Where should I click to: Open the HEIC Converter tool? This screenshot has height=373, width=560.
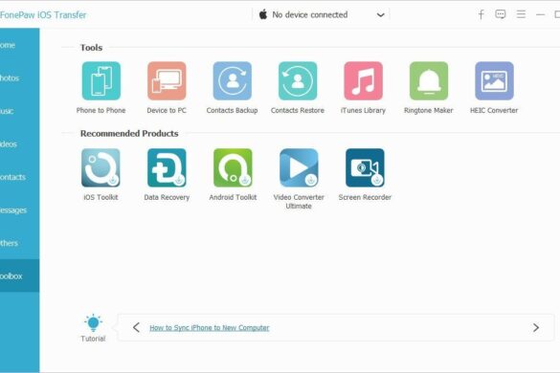click(494, 81)
